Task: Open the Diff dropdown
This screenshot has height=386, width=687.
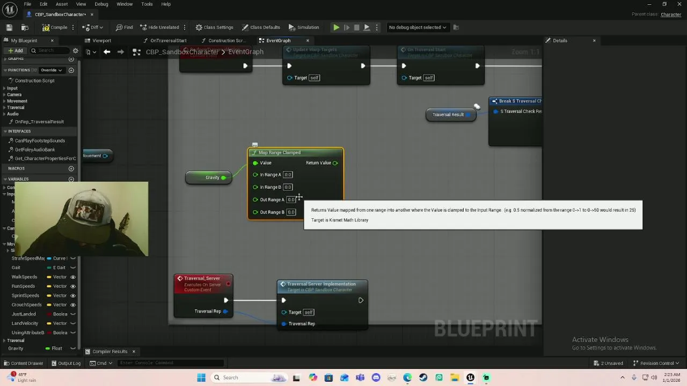Action: click(93, 27)
